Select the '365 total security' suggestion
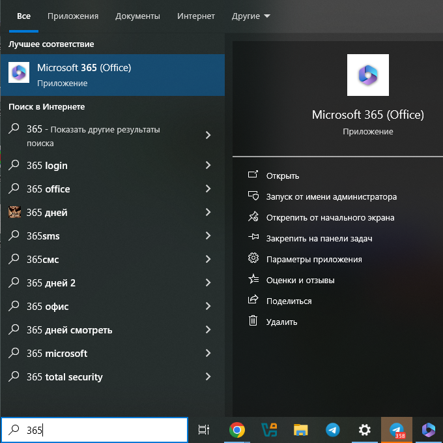Image resolution: width=443 pixels, height=443 pixels. [113, 377]
